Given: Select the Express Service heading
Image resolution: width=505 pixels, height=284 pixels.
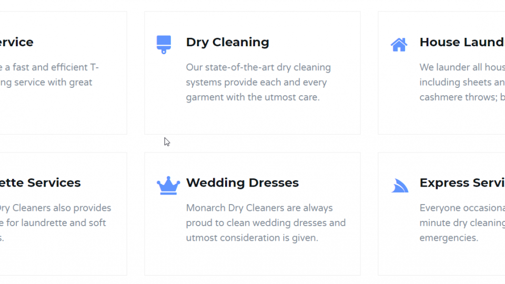Looking at the screenshot, I should (462, 182).
